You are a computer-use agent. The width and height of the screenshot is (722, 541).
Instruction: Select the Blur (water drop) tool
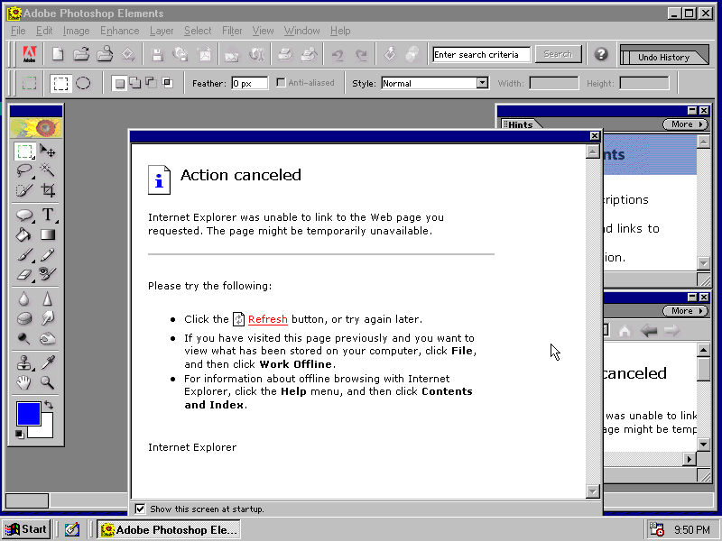point(24,299)
